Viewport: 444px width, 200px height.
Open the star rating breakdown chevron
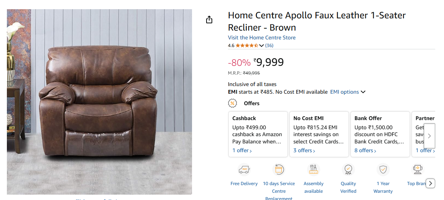point(262,46)
